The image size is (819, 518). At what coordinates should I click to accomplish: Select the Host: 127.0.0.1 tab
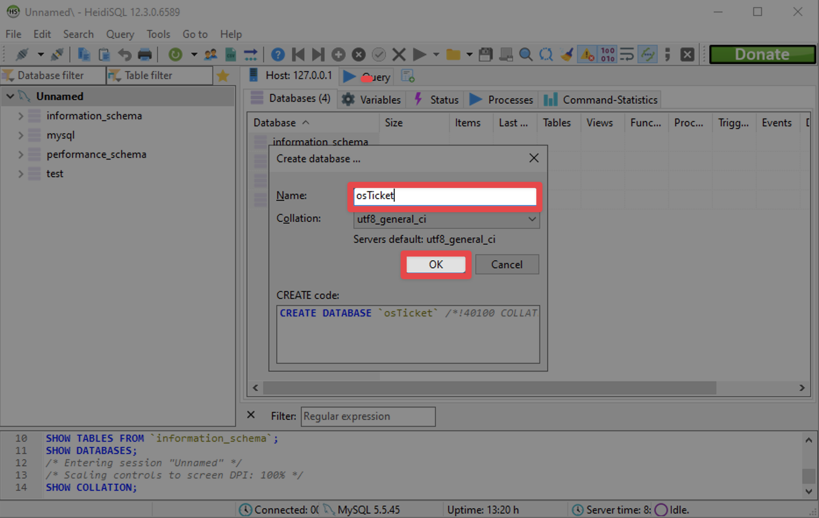(290, 75)
